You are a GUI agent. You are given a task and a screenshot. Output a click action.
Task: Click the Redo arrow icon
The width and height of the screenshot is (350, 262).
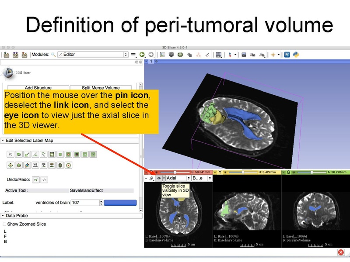coord(44,180)
